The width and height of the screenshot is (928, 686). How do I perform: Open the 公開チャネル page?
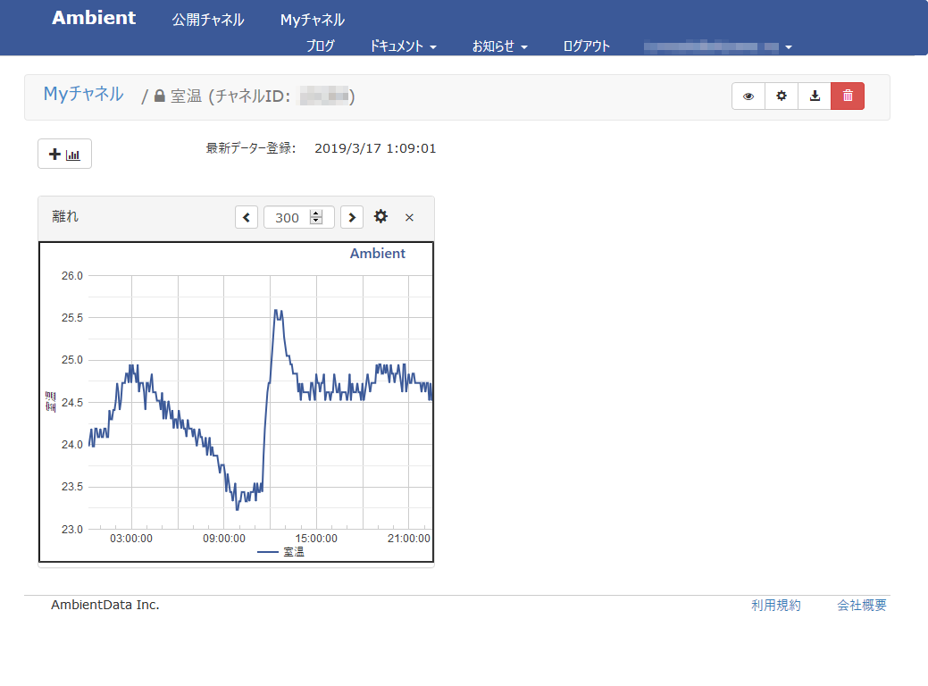click(x=208, y=20)
